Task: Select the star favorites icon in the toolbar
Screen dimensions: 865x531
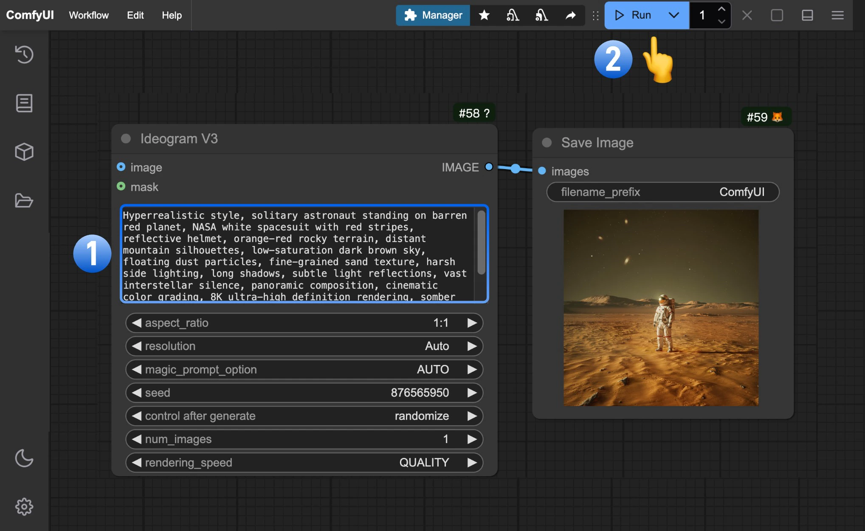Action: coord(484,15)
